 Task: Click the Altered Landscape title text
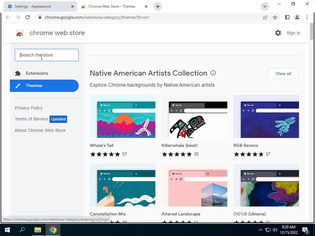[x=181, y=214]
